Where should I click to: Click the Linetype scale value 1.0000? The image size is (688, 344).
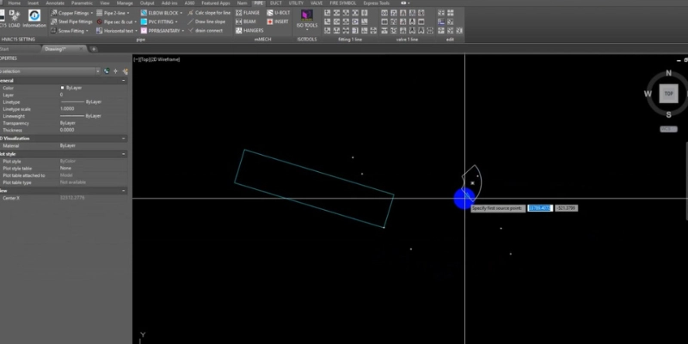click(x=67, y=109)
